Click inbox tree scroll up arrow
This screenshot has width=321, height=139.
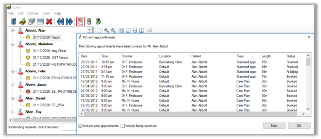pos(89,30)
